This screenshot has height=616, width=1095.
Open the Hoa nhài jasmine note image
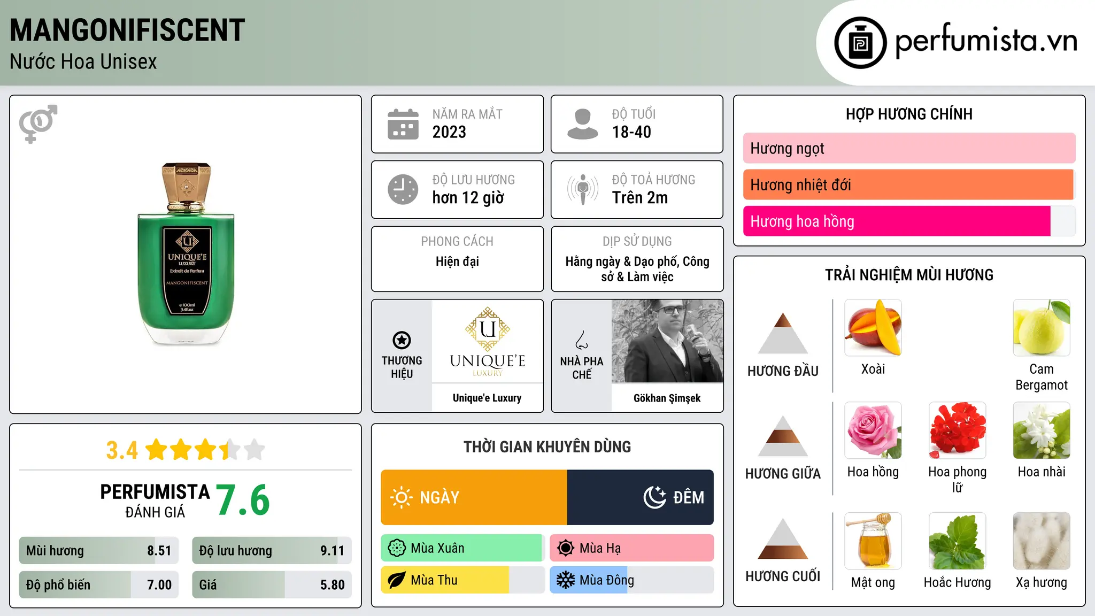point(1042,430)
